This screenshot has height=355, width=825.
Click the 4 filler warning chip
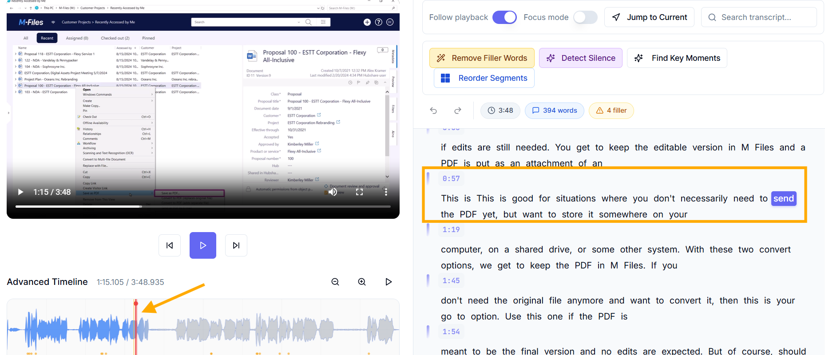611,110
